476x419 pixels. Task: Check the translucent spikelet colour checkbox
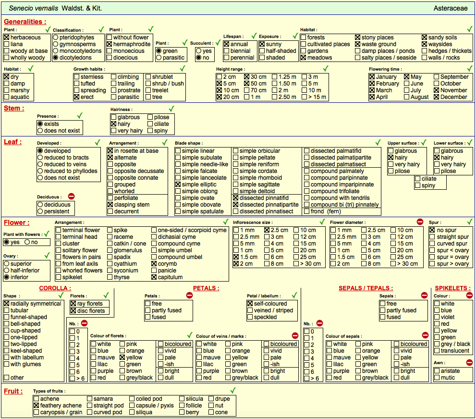coord(437,351)
